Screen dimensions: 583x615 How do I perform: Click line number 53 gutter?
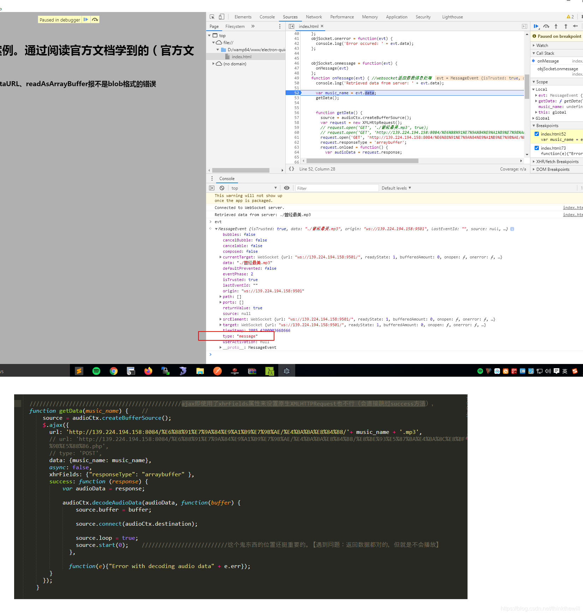coord(296,98)
